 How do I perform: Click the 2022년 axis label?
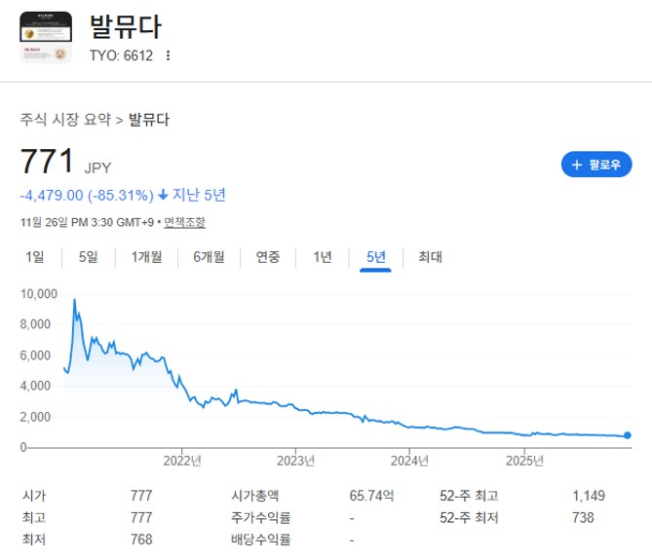click(x=181, y=461)
